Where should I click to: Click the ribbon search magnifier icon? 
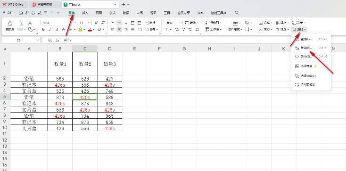237,13
